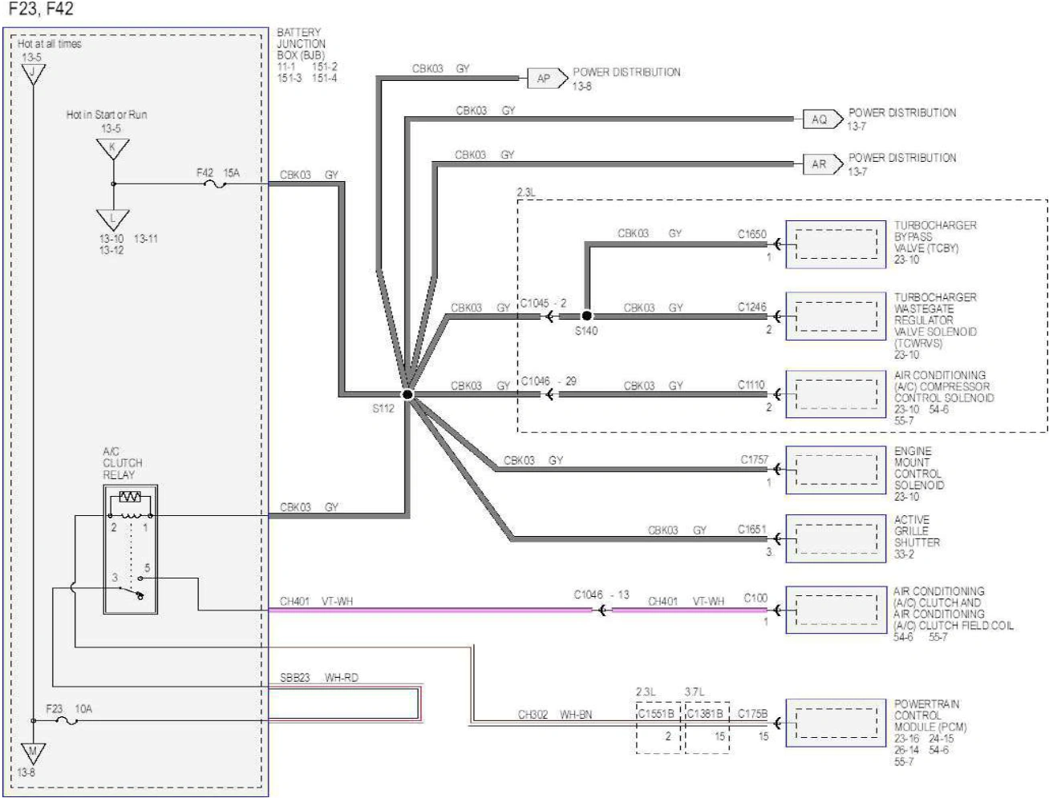Screen dimensions: 1049x798
Task: Click the "C100" connector label
Action: click(x=755, y=598)
